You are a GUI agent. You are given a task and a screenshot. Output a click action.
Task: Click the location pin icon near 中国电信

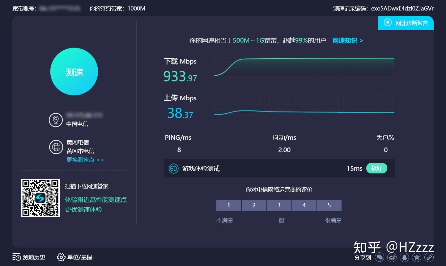tap(56, 120)
